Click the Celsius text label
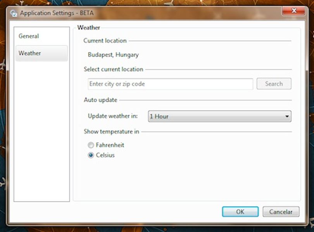This screenshot has height=232, width=314. coord(105,155)
